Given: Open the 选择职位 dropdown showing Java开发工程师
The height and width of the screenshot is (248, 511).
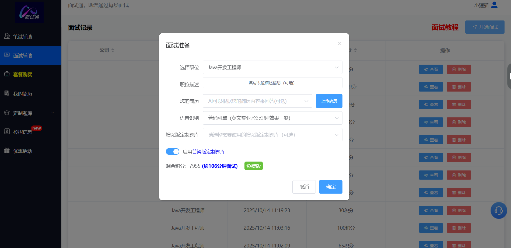Looking at the screenshot, I should (x=272, y=67).
